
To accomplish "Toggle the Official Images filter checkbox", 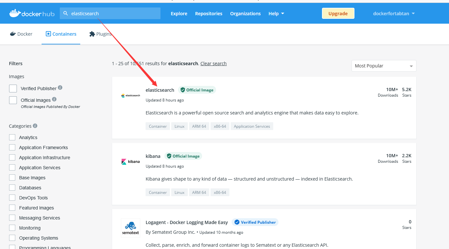I will (x=13, y=100).
